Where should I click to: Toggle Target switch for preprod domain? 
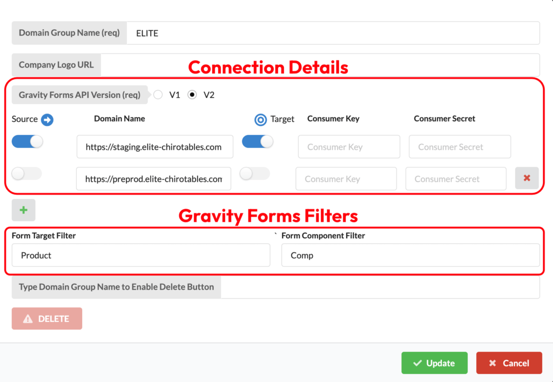click(x=255, y=173)
